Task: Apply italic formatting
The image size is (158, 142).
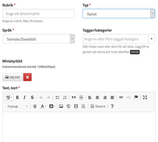Action: (25, 97)
